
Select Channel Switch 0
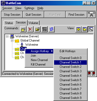coord(70,58)
